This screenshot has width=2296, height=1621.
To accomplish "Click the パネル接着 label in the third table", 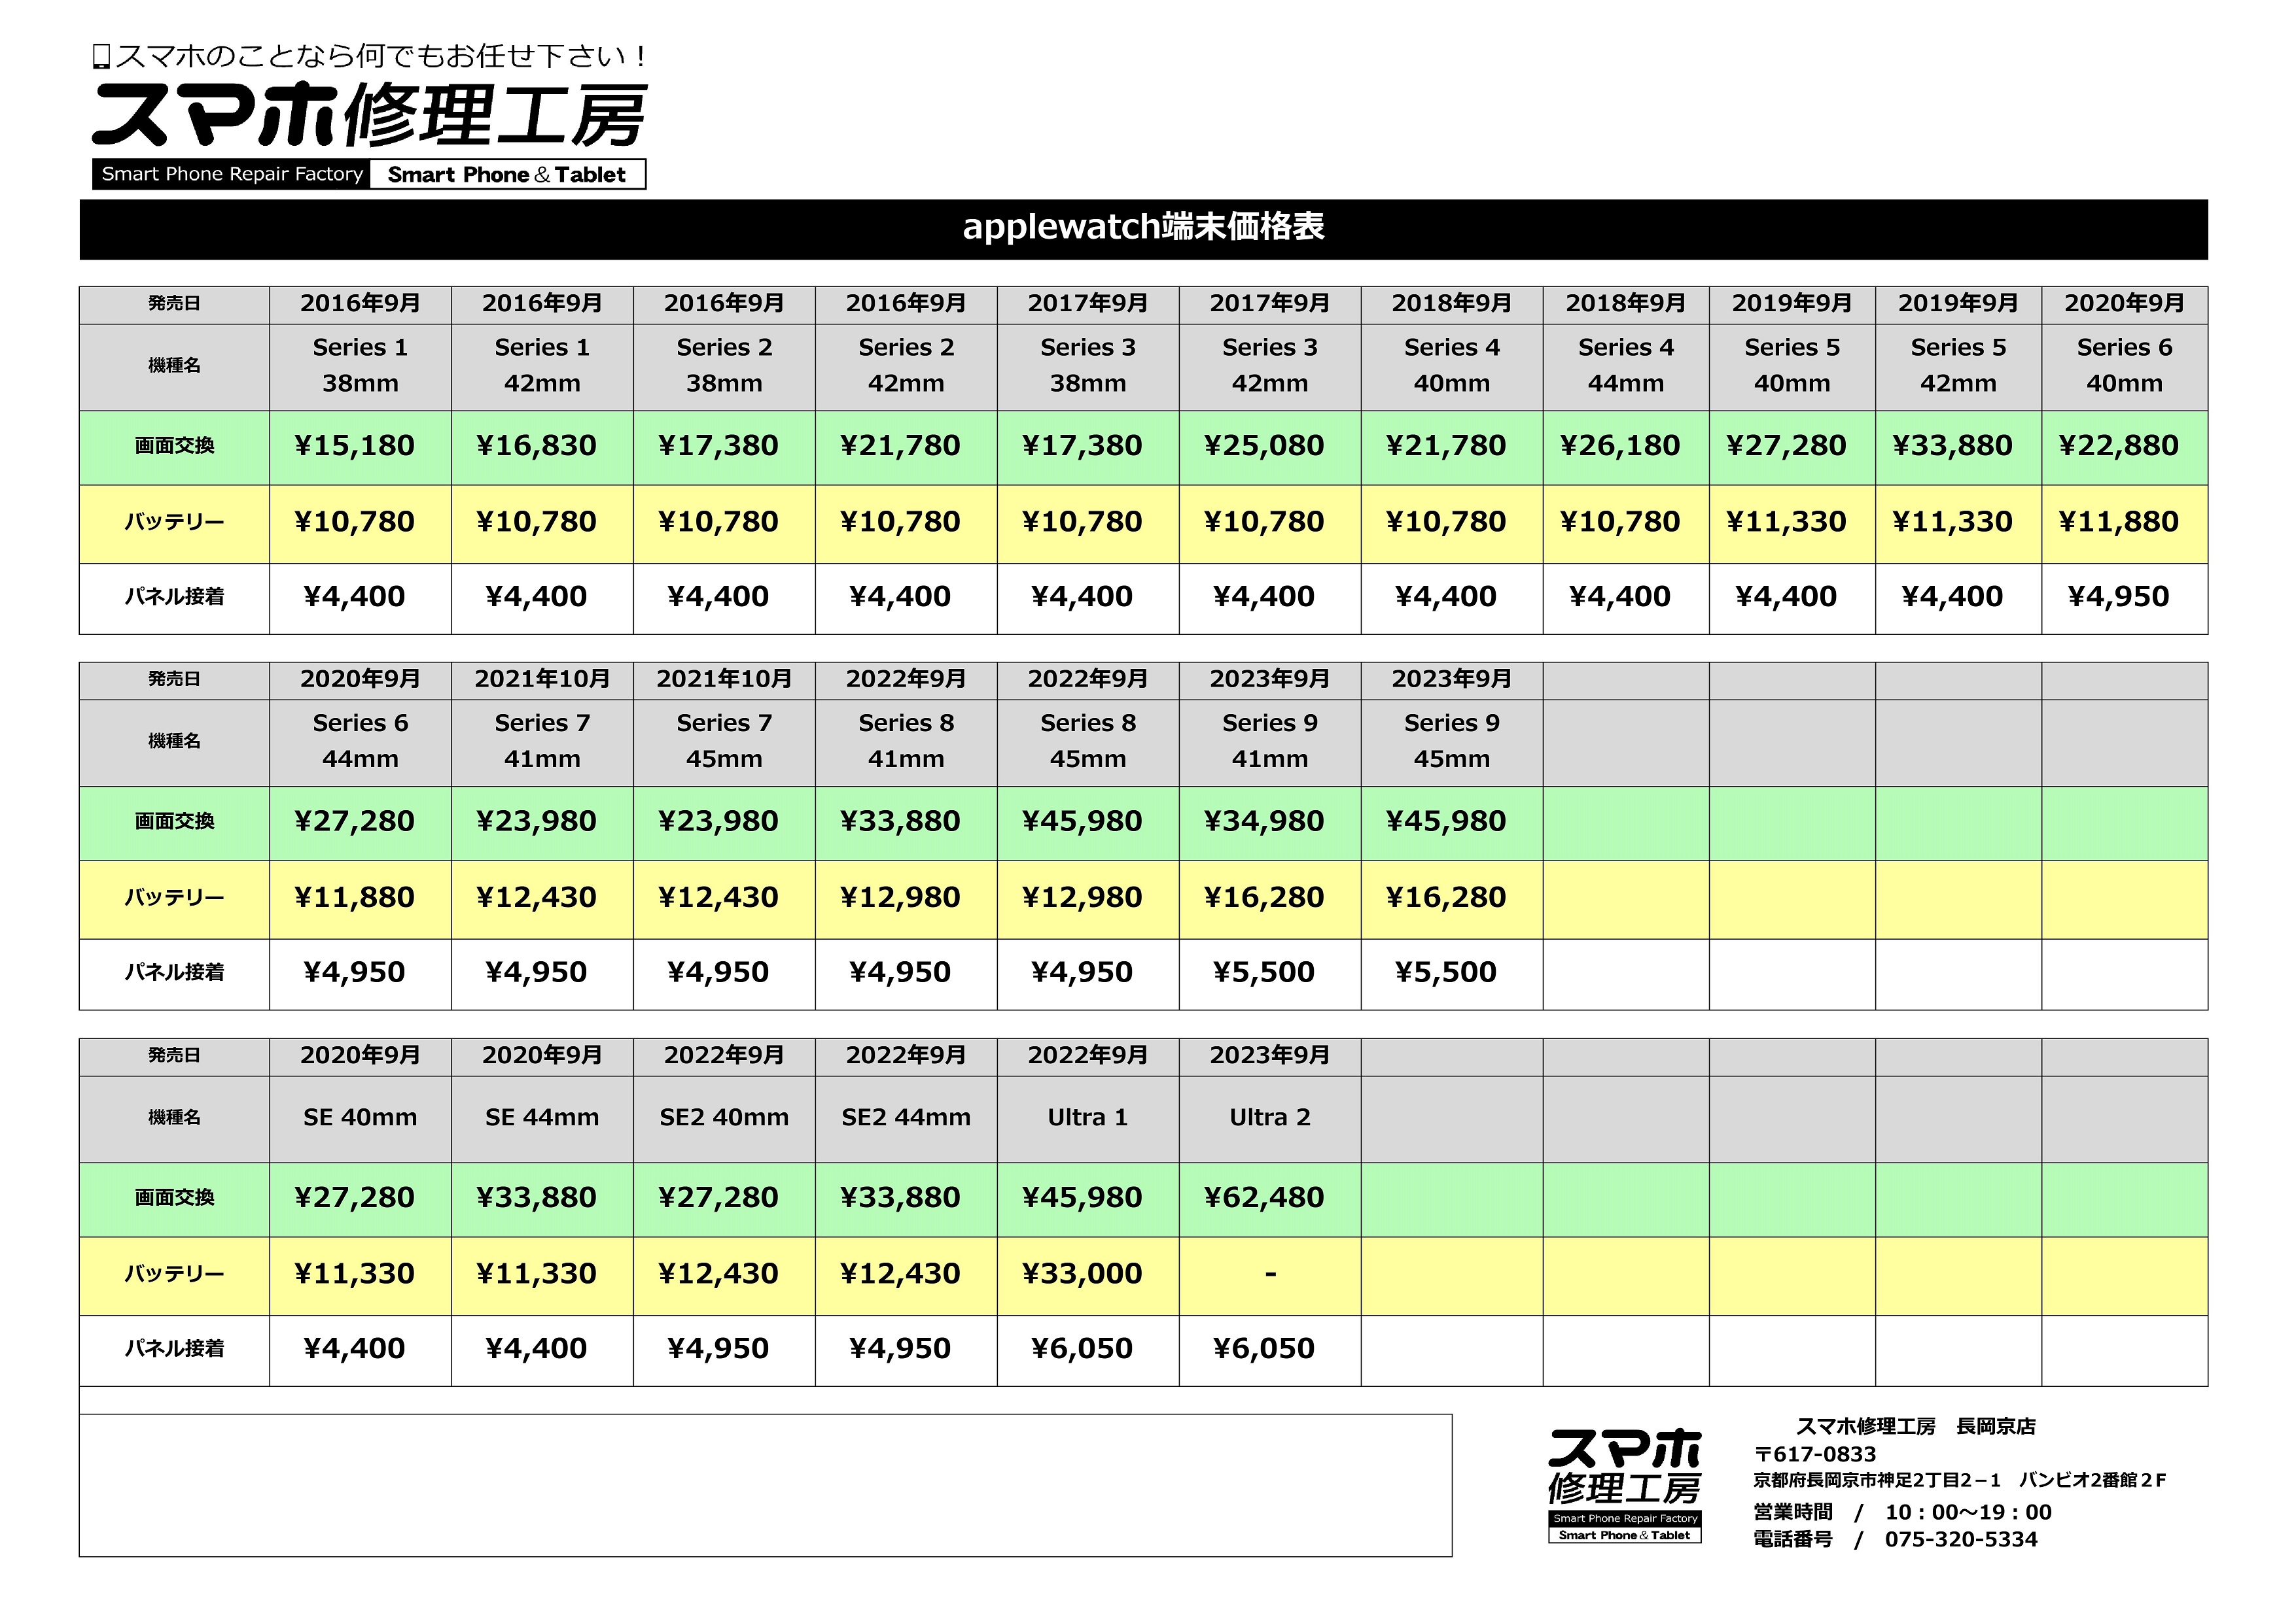I will tap(175, 1349).
